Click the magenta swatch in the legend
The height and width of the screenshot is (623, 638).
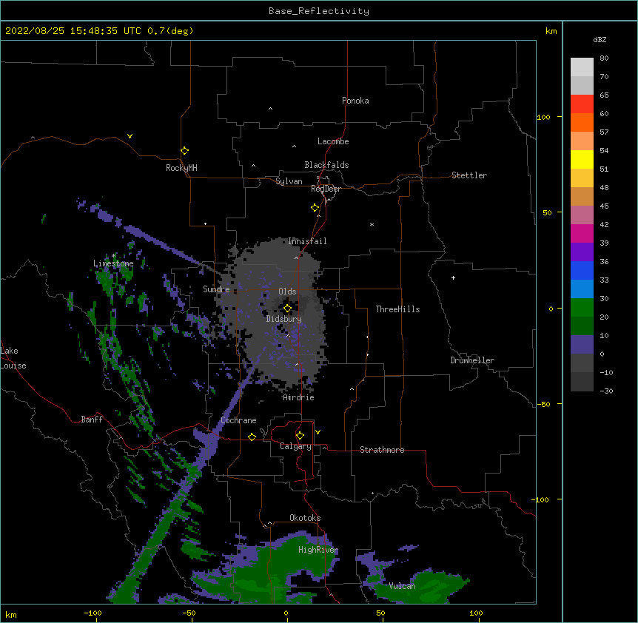582,233
